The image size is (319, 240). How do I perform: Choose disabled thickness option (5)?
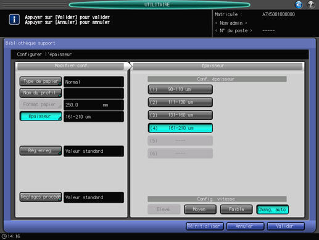click(x=180, y=140)
